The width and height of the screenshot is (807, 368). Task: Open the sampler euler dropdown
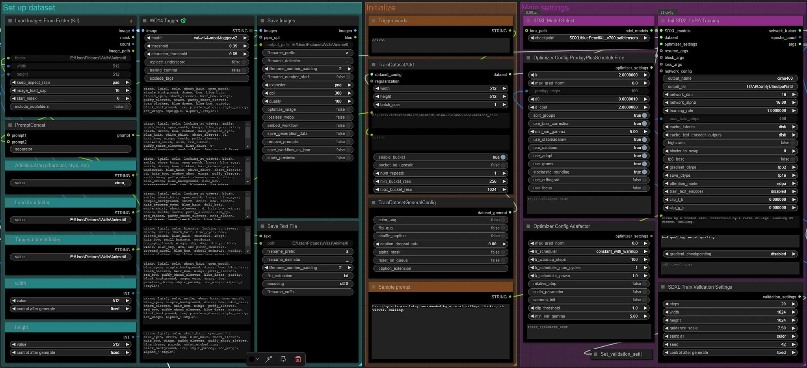(731, 336)
